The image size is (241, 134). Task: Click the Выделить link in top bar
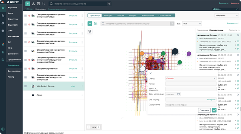[x=224, y=3]
